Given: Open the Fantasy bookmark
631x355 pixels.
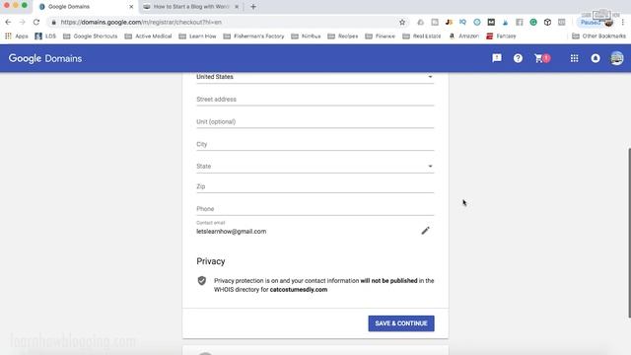Looking at the screenshot, I should (x=501, y=36).
